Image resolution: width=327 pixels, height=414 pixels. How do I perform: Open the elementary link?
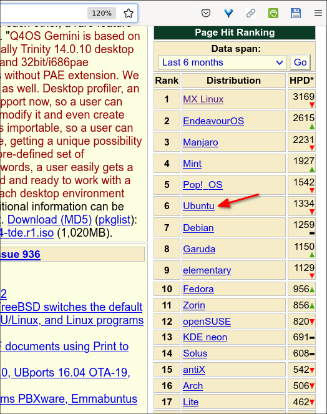pos(207,270)
